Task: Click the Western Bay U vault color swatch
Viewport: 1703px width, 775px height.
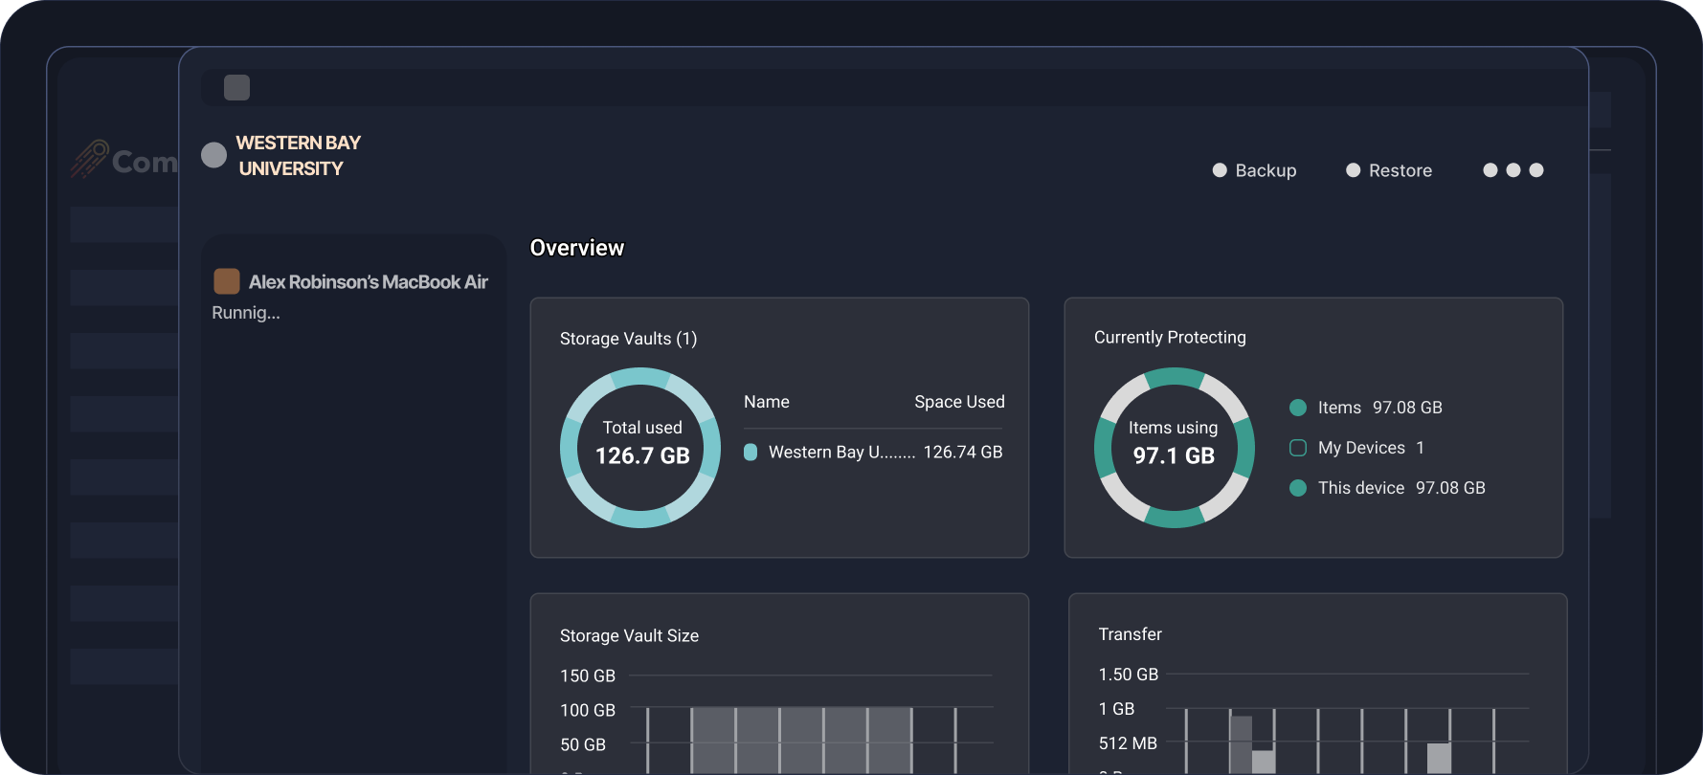Action: 751,453
